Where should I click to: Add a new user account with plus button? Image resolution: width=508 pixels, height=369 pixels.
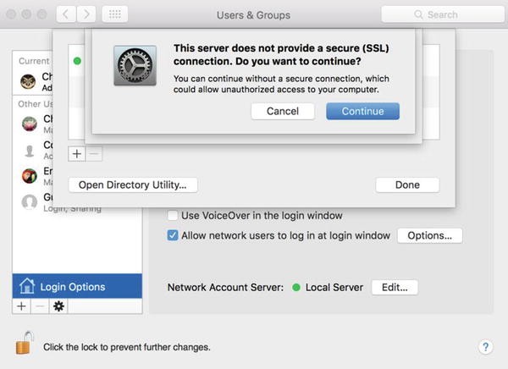tap(21, 306)
